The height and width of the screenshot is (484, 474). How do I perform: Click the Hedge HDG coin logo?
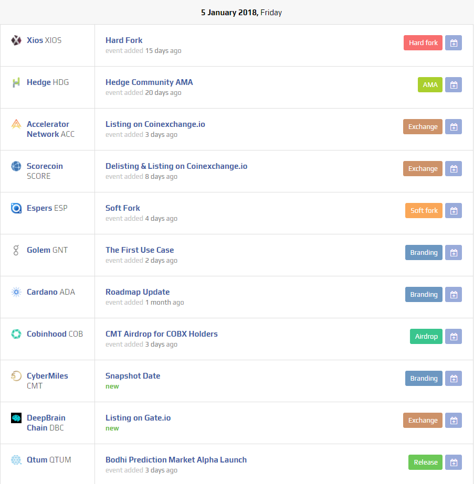click(x=16, y=82)
